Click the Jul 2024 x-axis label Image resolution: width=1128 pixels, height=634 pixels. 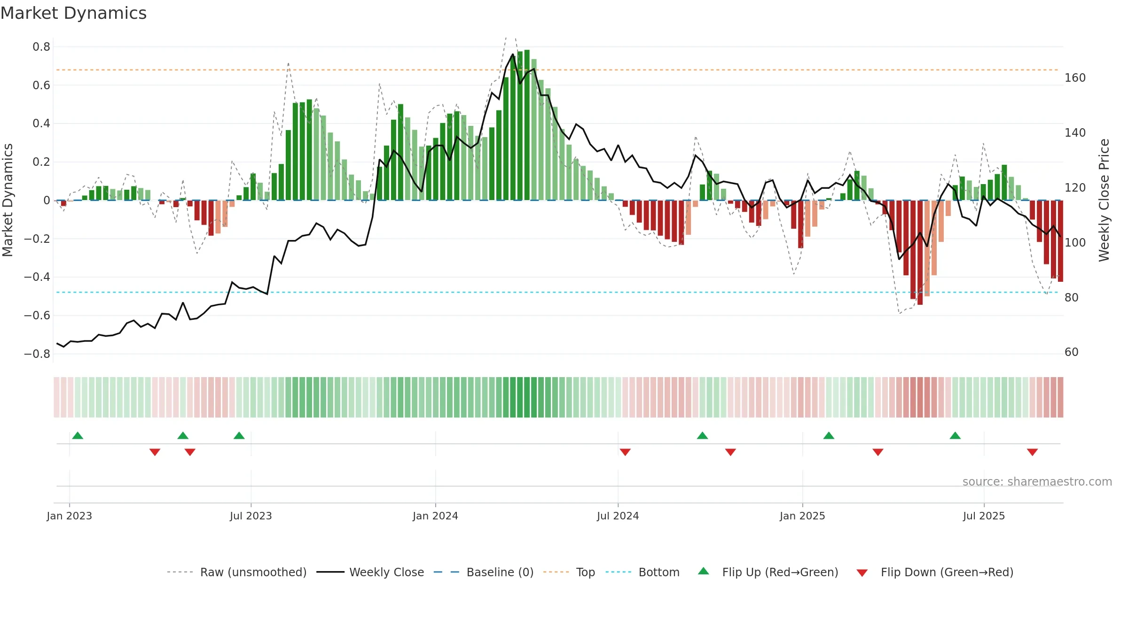point(618,516)
